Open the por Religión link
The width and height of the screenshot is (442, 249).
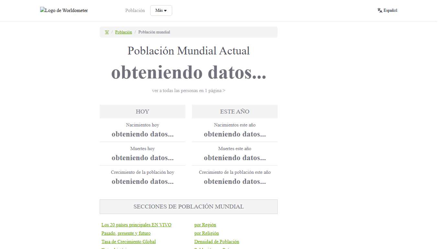click(x=206, y=233)
